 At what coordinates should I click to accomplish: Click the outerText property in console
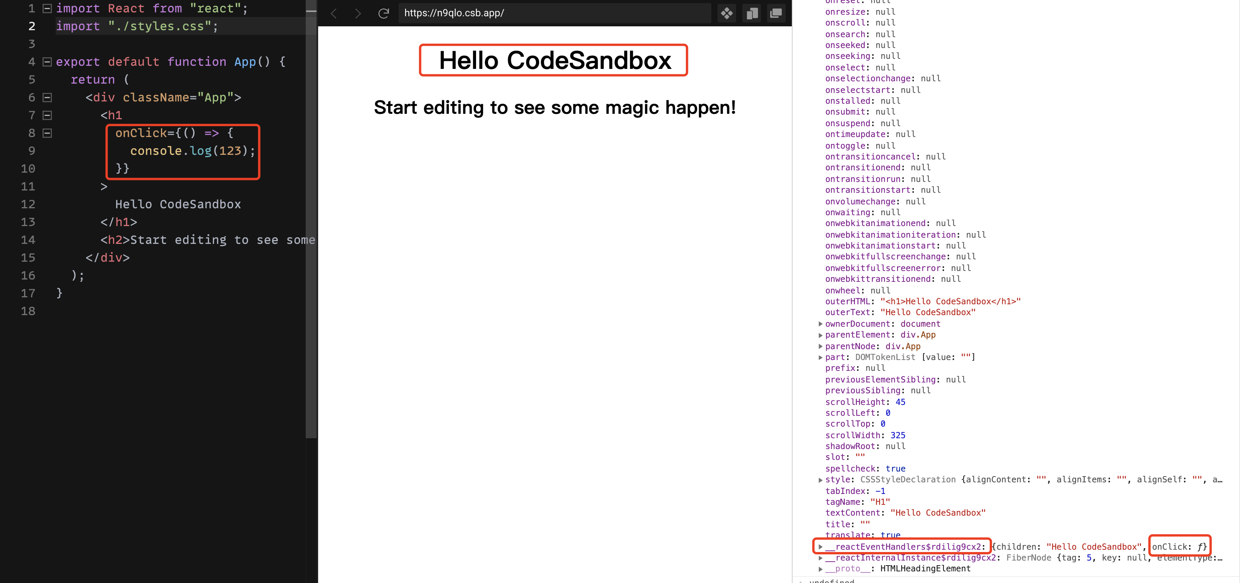point(900,313)
